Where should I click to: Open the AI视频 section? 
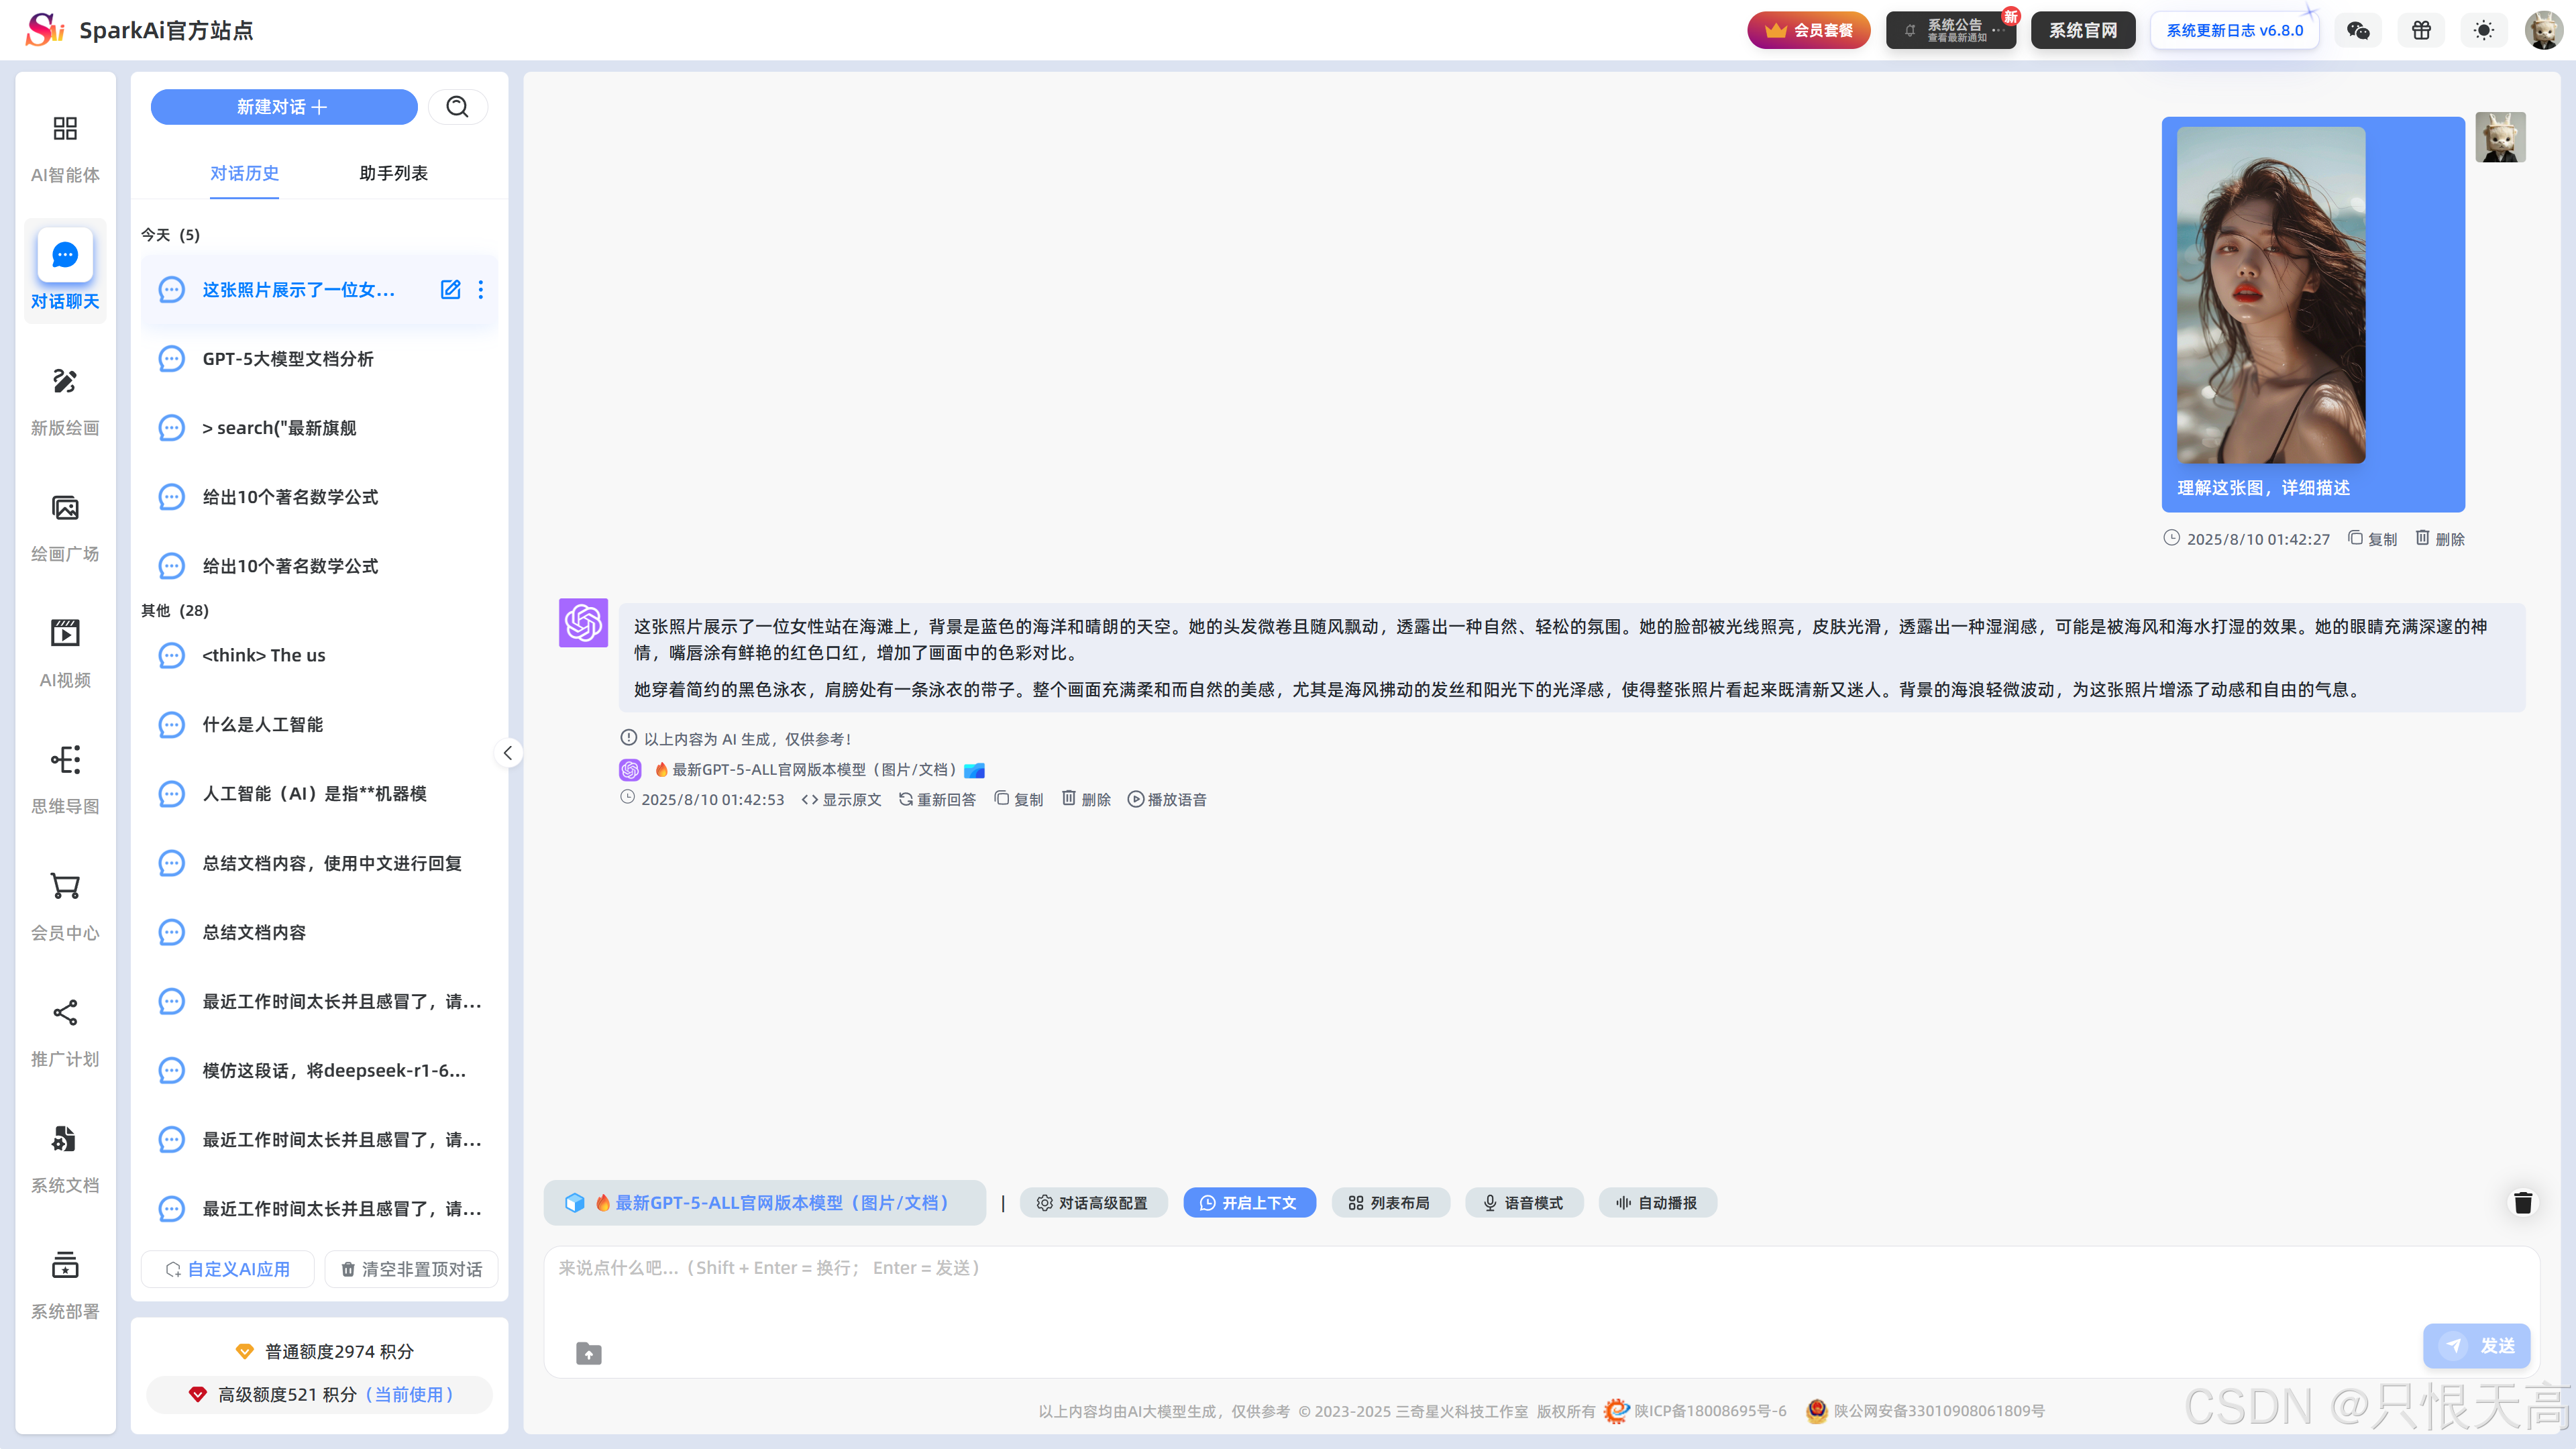(x=65, y=653)
